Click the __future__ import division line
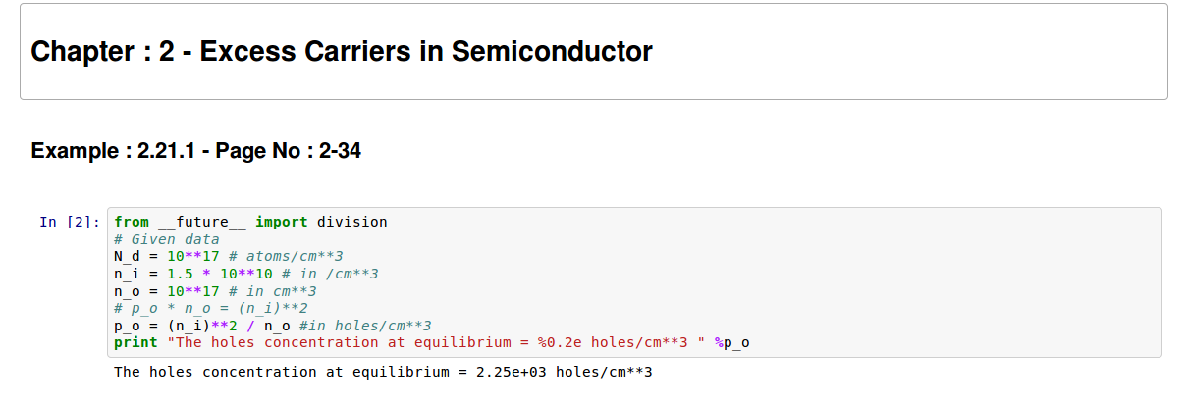 point(250,222)
